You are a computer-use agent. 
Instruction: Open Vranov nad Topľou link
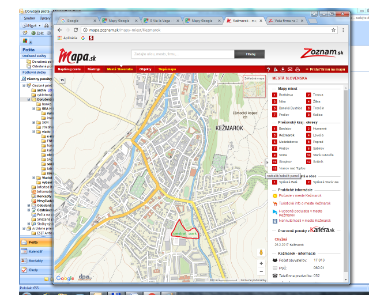coord(292,168)
